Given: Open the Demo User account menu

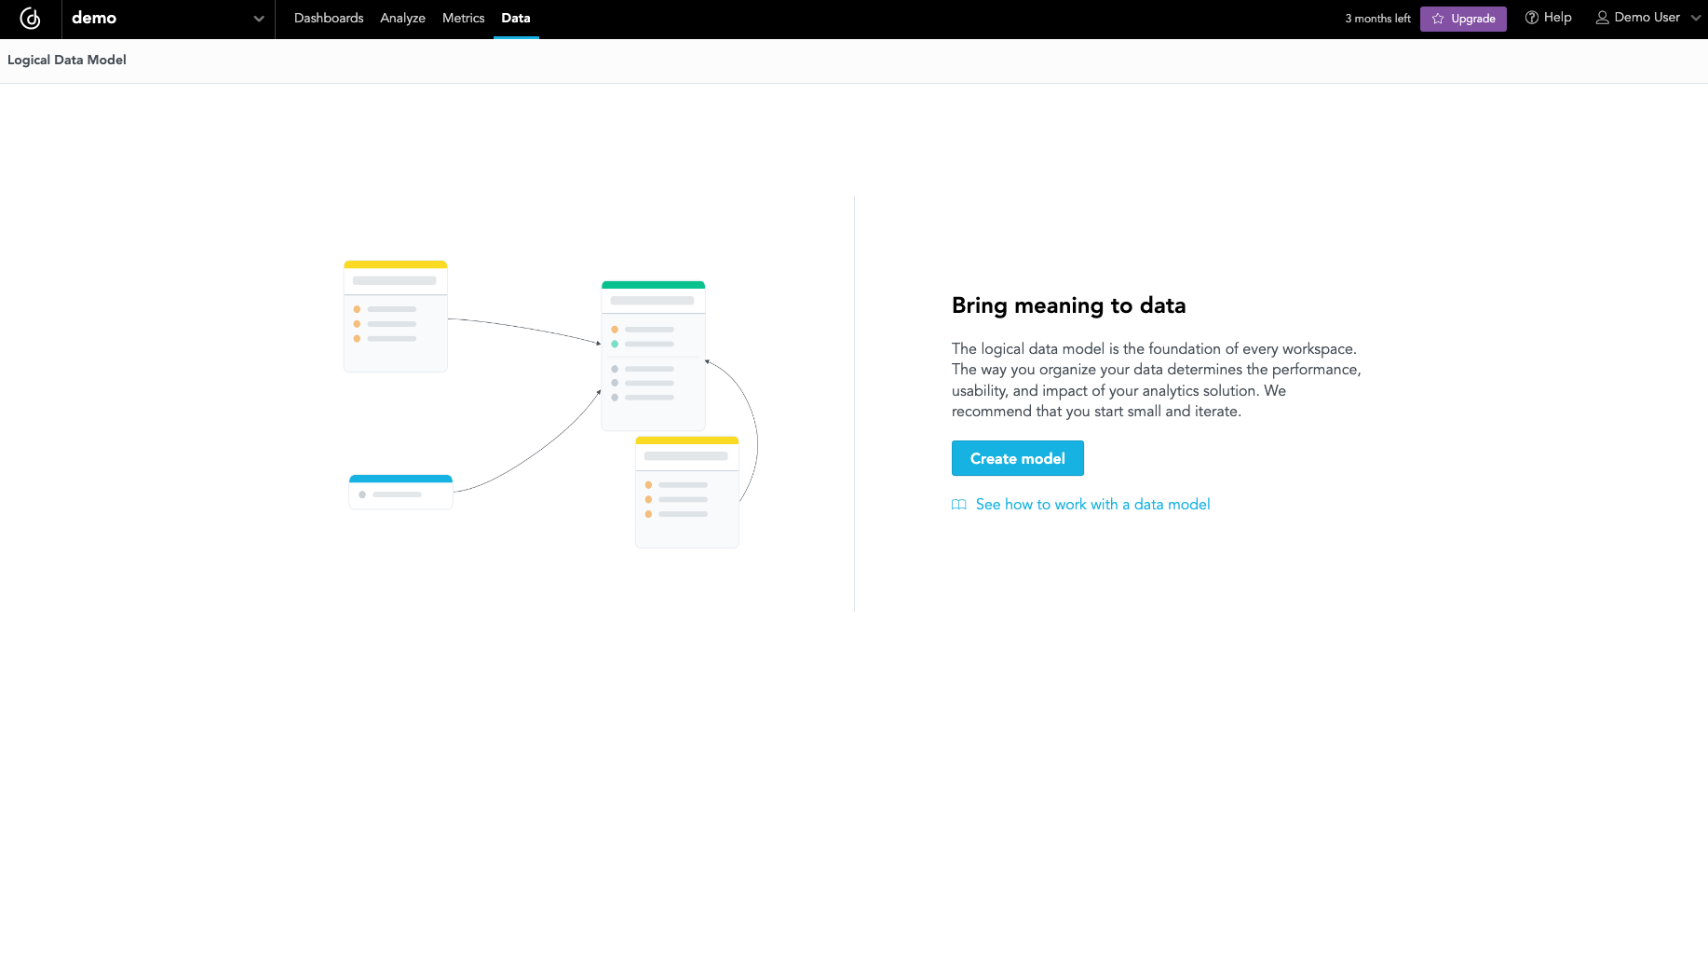Looking at the screenshot, I should pyautogui.click(x=1648, y=18).
